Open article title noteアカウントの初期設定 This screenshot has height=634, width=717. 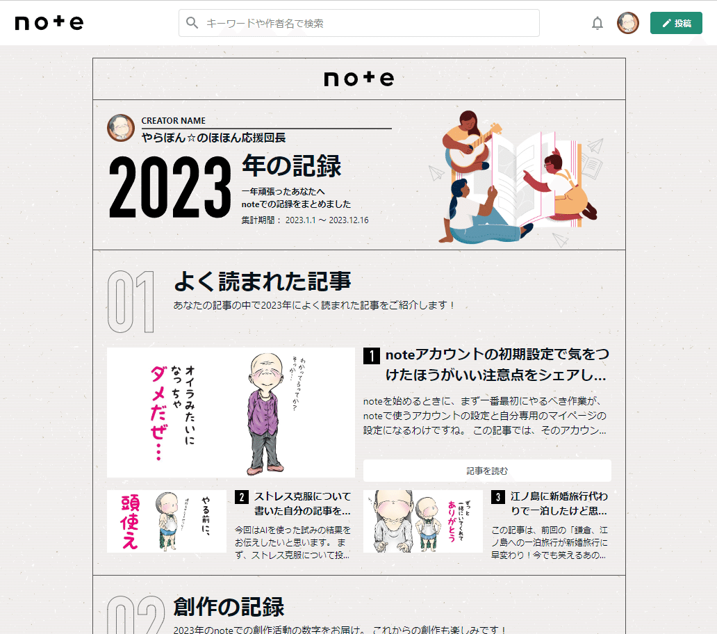496,365
